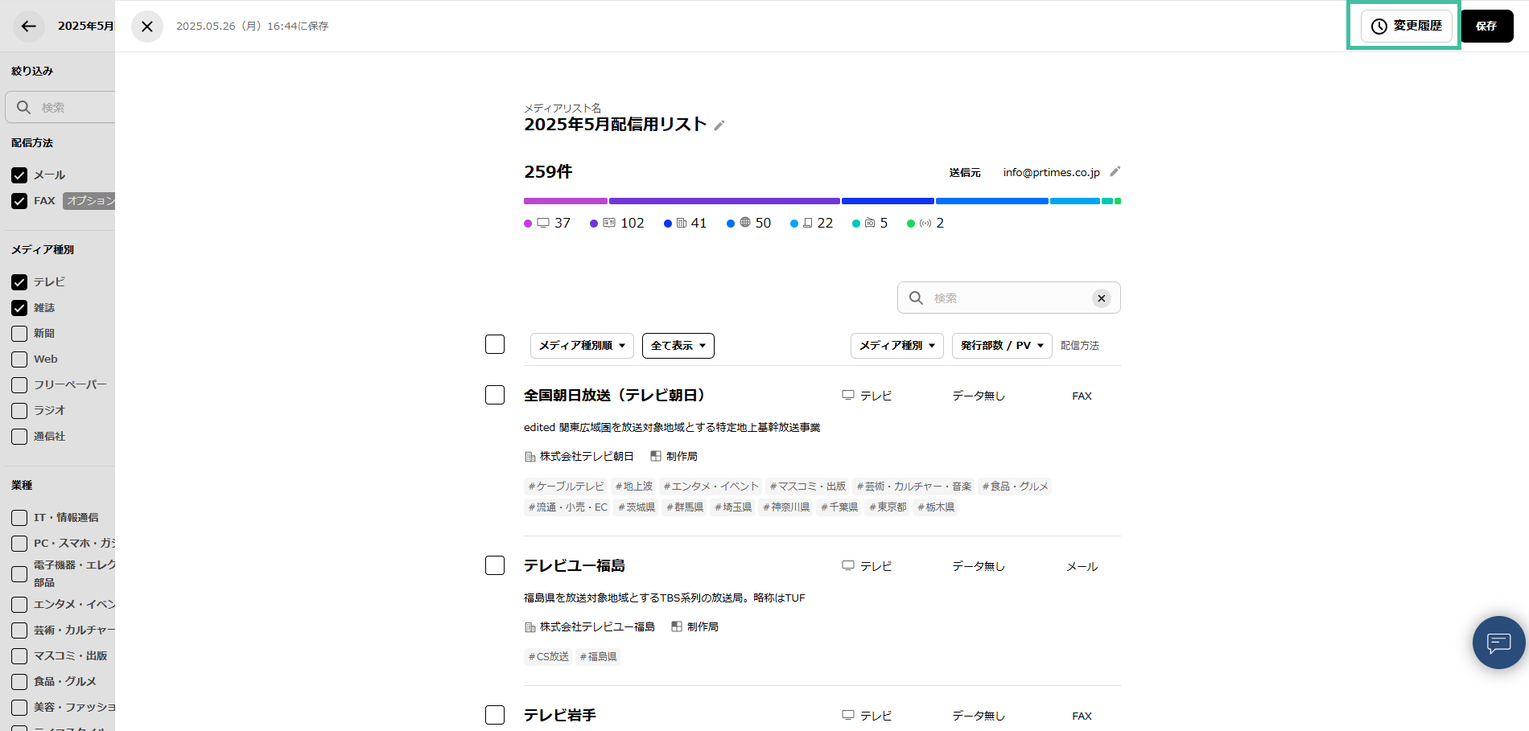Viewport: 1529px width, 731px height.
Task: Select the テレビユー福島 row checkbox
Action: (495, 565)
